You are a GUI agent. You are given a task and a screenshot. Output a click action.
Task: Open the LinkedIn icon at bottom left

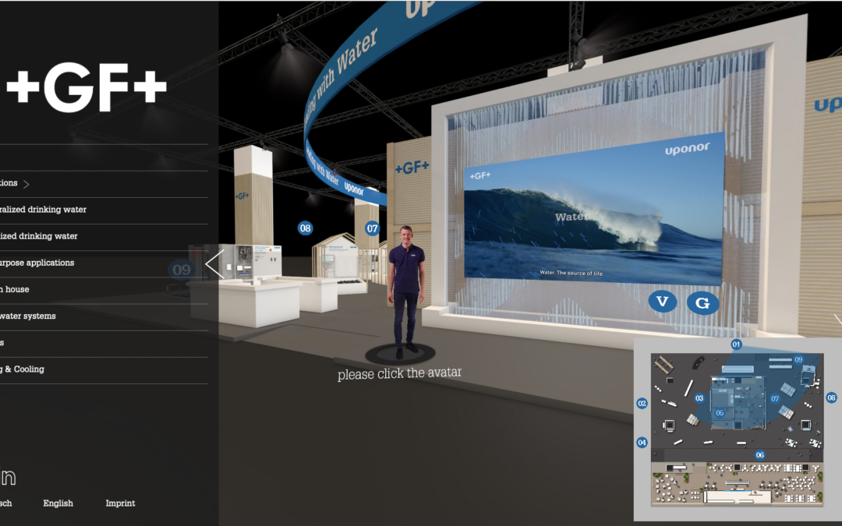tap(8, 477)
